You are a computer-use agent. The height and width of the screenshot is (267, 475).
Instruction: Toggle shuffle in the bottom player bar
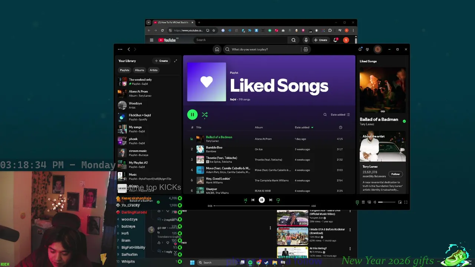click(x=245, y=200)
